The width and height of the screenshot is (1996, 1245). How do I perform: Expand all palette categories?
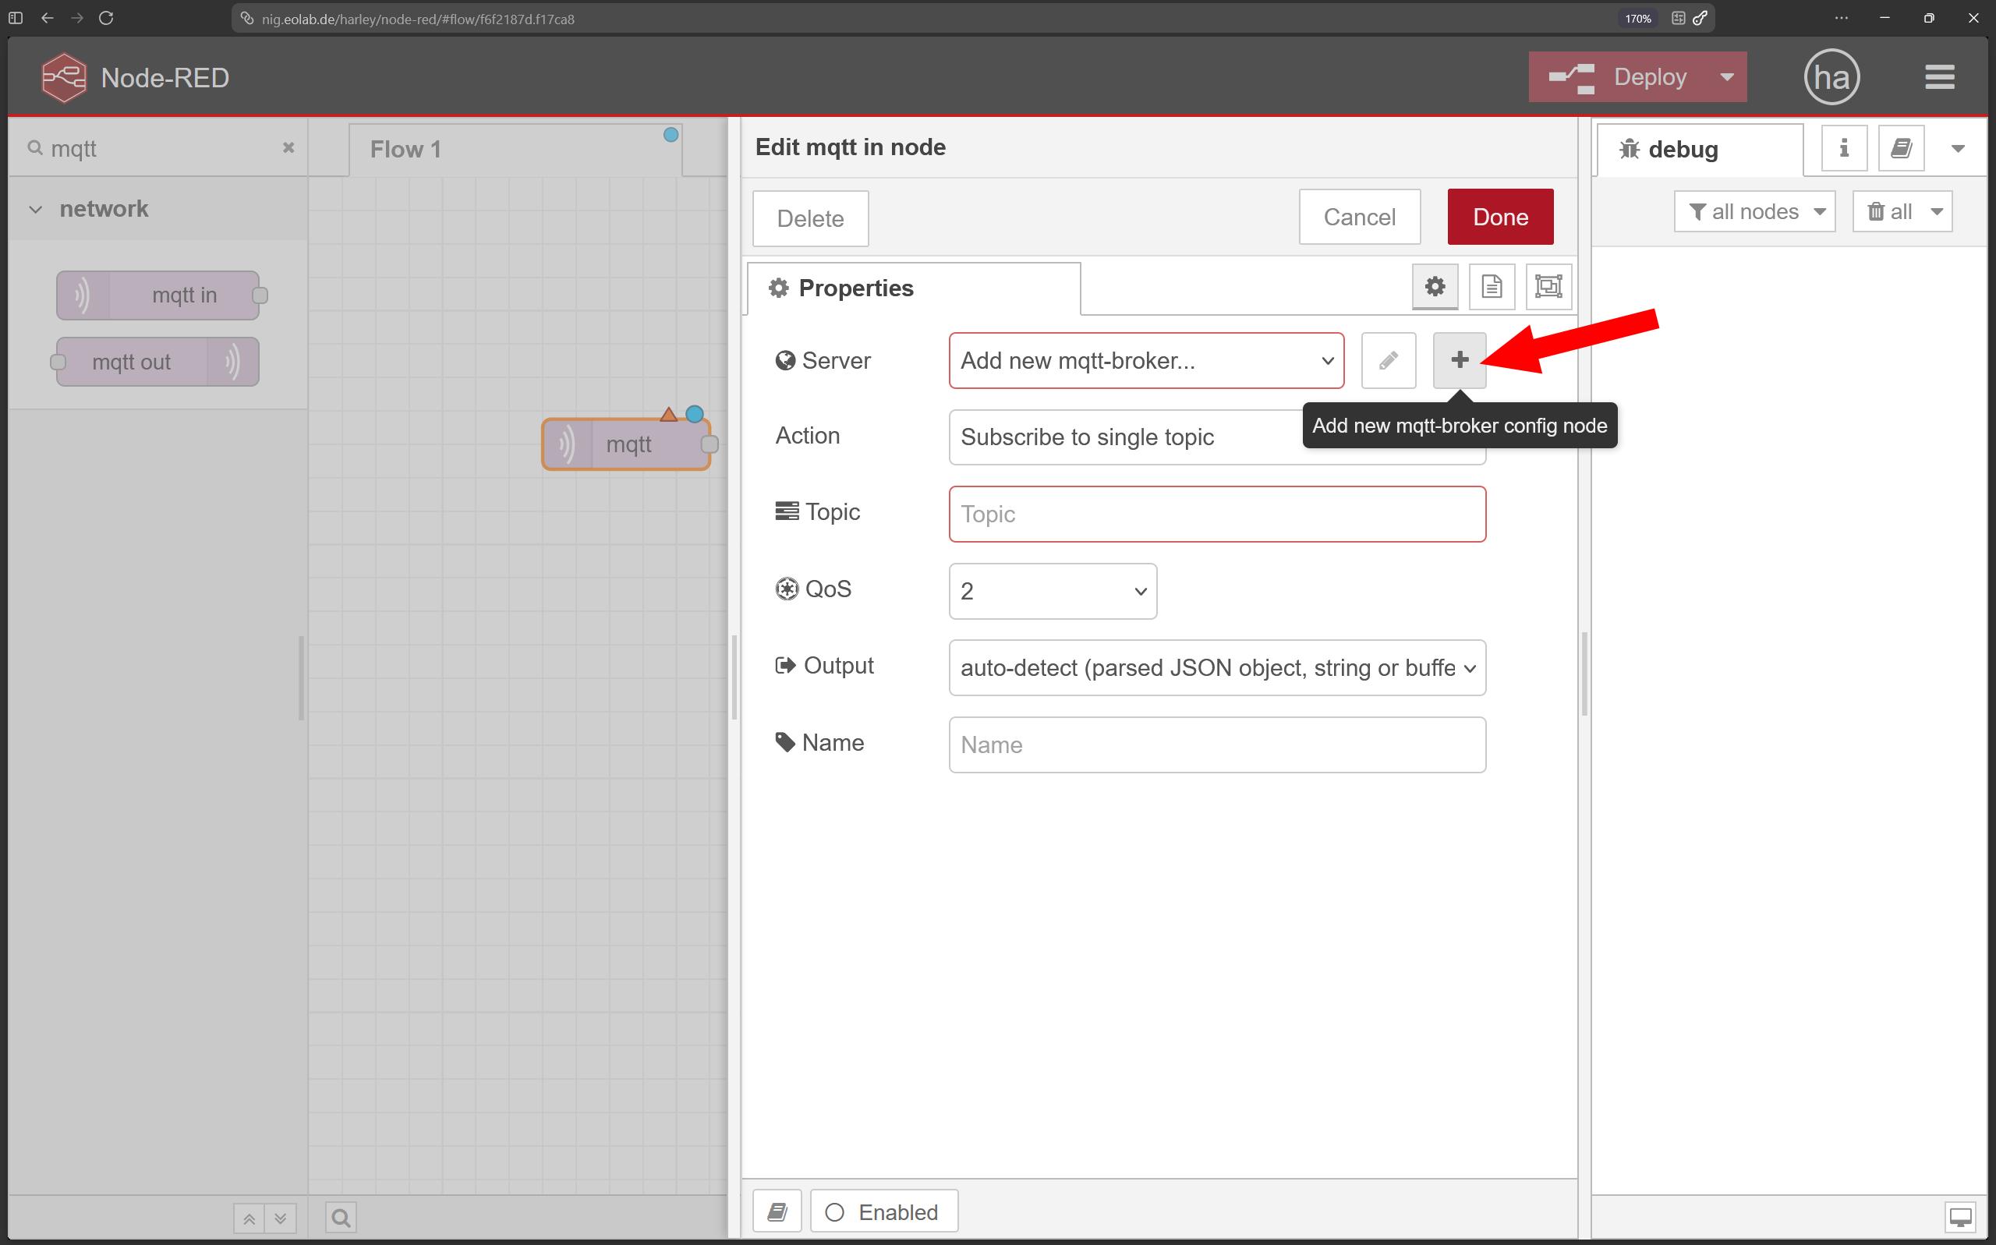pyautogui.click(x=280, y=1218)
